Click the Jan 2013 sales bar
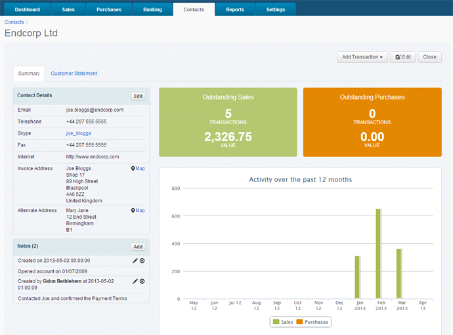Screen dimensions: 453x335 tap(357, 277)
